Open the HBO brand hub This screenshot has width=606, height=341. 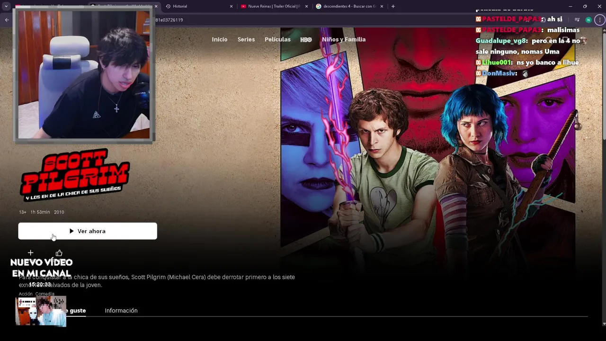click(x=306, y=39)
